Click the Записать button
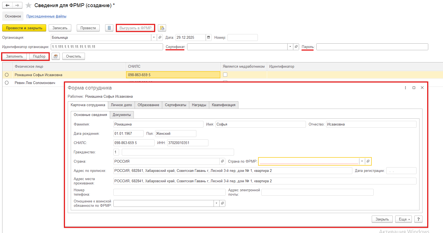The image size is (443, 233). pyautogui.click(x=60, y=28)
